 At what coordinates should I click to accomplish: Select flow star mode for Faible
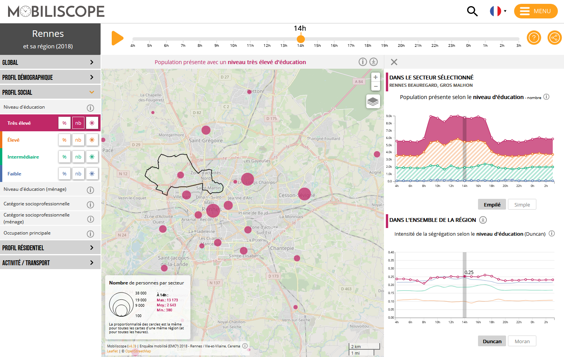tap(92, 174)
